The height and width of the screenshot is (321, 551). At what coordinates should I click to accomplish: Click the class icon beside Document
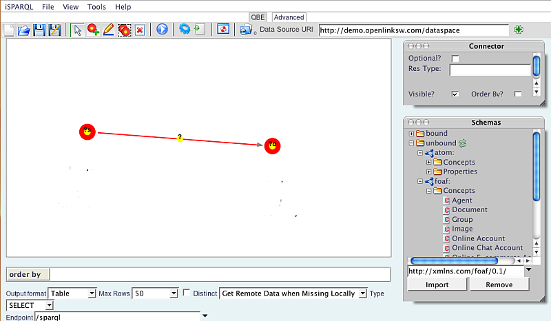tap(446, 210)
